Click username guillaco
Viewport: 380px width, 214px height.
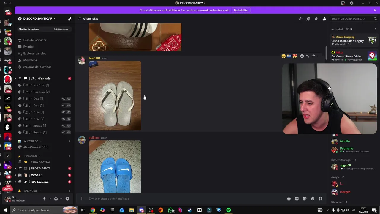click(94, 138)
